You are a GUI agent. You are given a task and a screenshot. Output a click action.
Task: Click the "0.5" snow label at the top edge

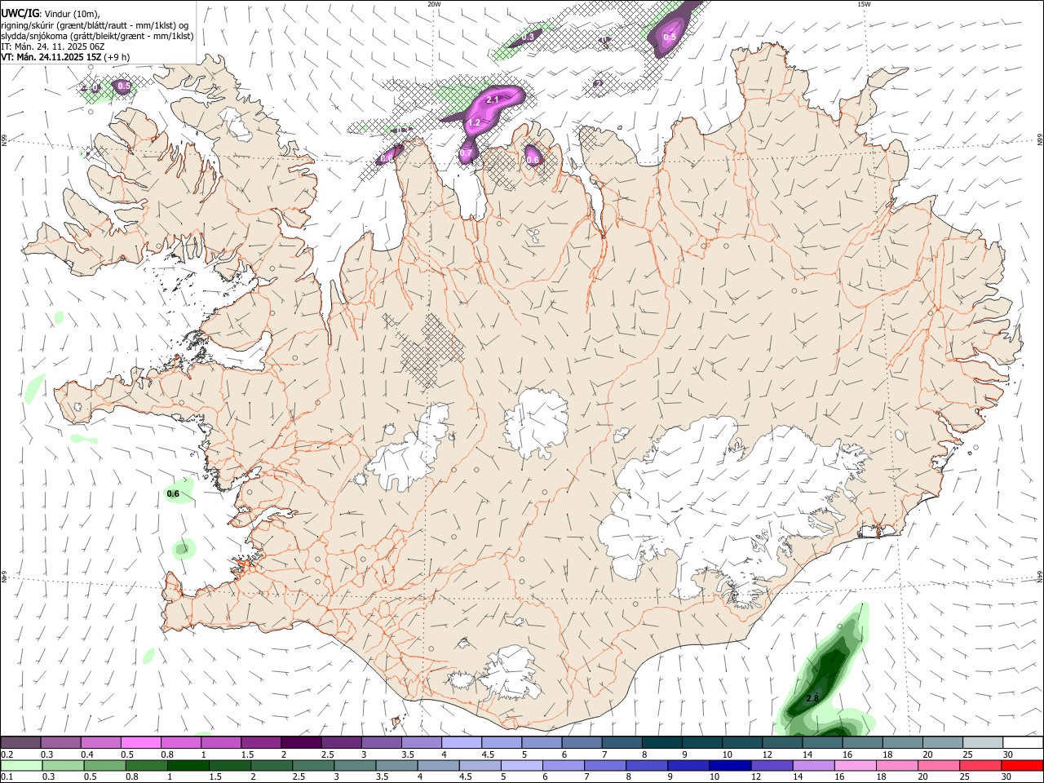coord(670,37)
